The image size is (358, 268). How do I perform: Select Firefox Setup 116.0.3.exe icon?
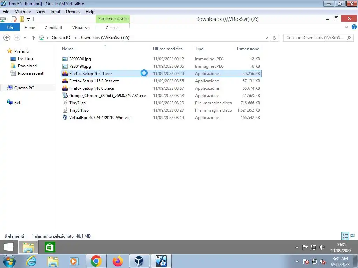pos(65,88)
